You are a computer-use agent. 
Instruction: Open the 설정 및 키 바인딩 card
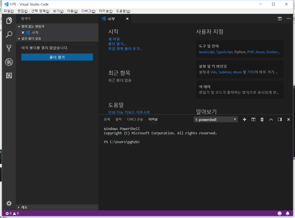click(x=240, y=69)
